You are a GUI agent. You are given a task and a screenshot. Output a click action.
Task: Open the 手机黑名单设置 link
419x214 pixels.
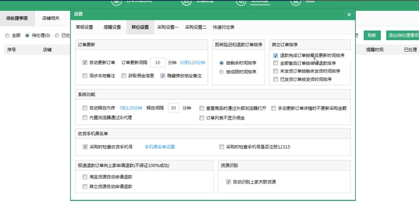click(160, 147)
